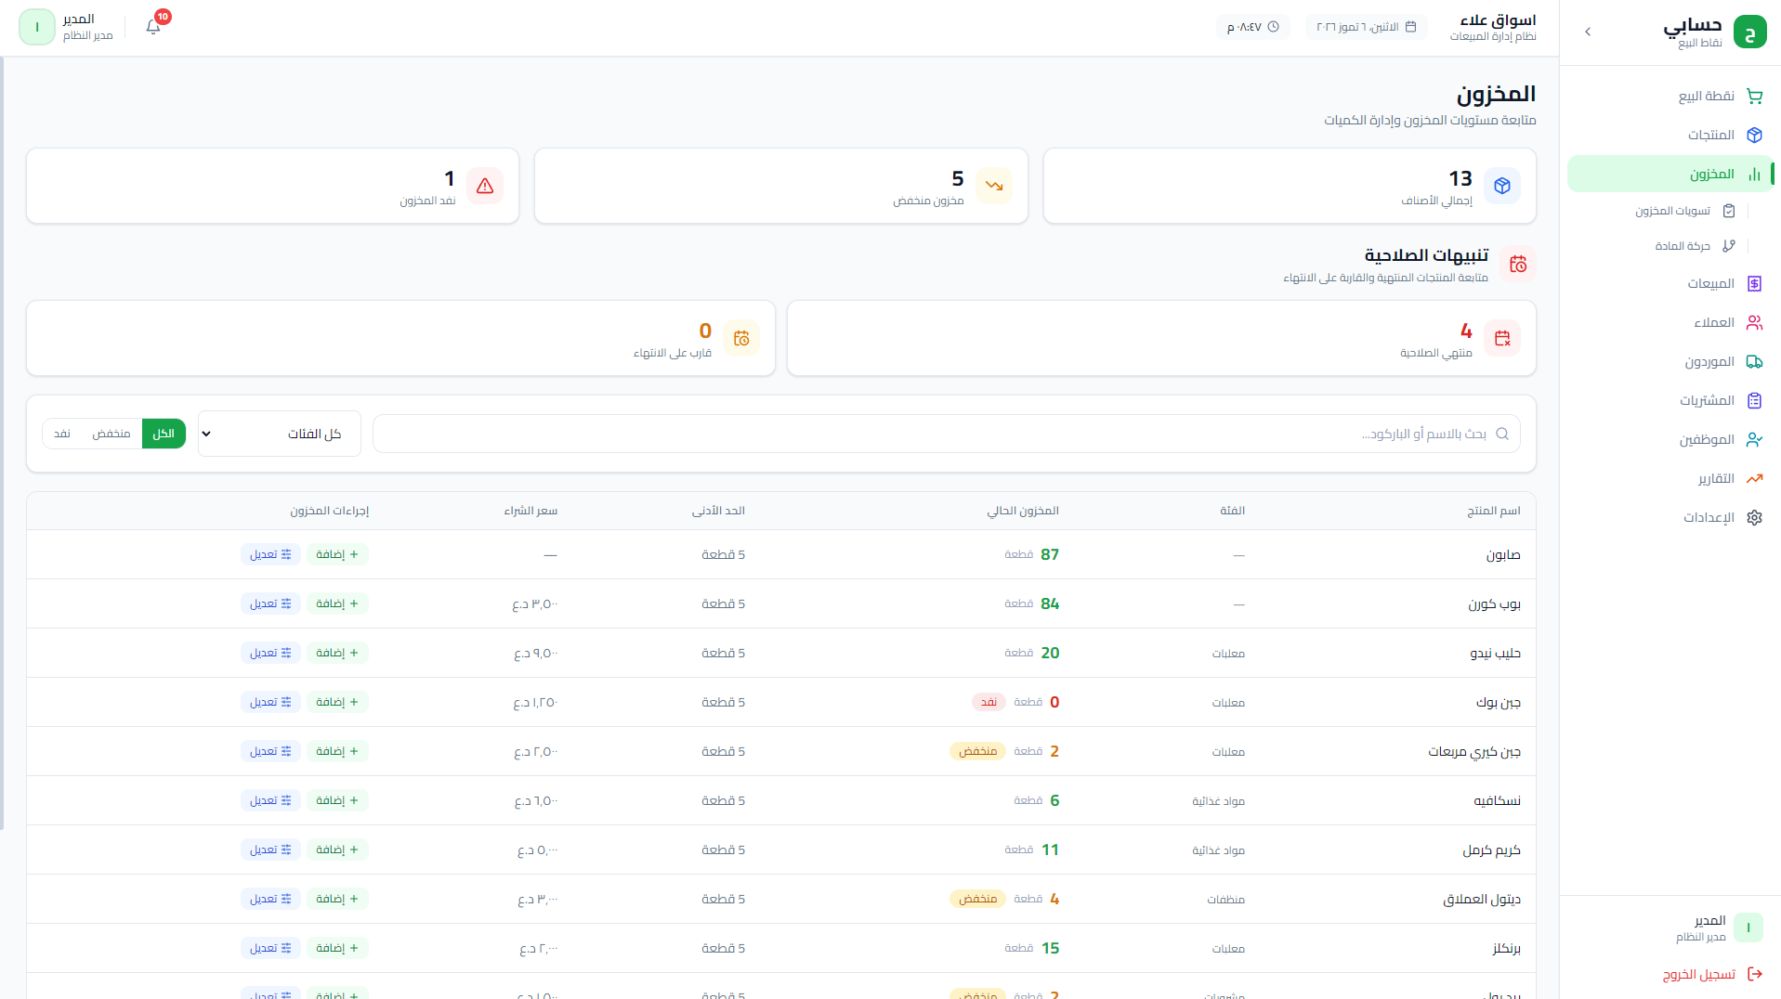Select the الكل filter tab
Image resolution: width=1781 pixels, height=999 pixels.
[164, 434]
